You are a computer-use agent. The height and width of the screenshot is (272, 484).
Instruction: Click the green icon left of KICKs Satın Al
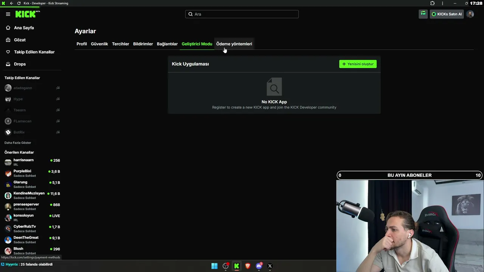pyautogui.click(x=423, y=14)
